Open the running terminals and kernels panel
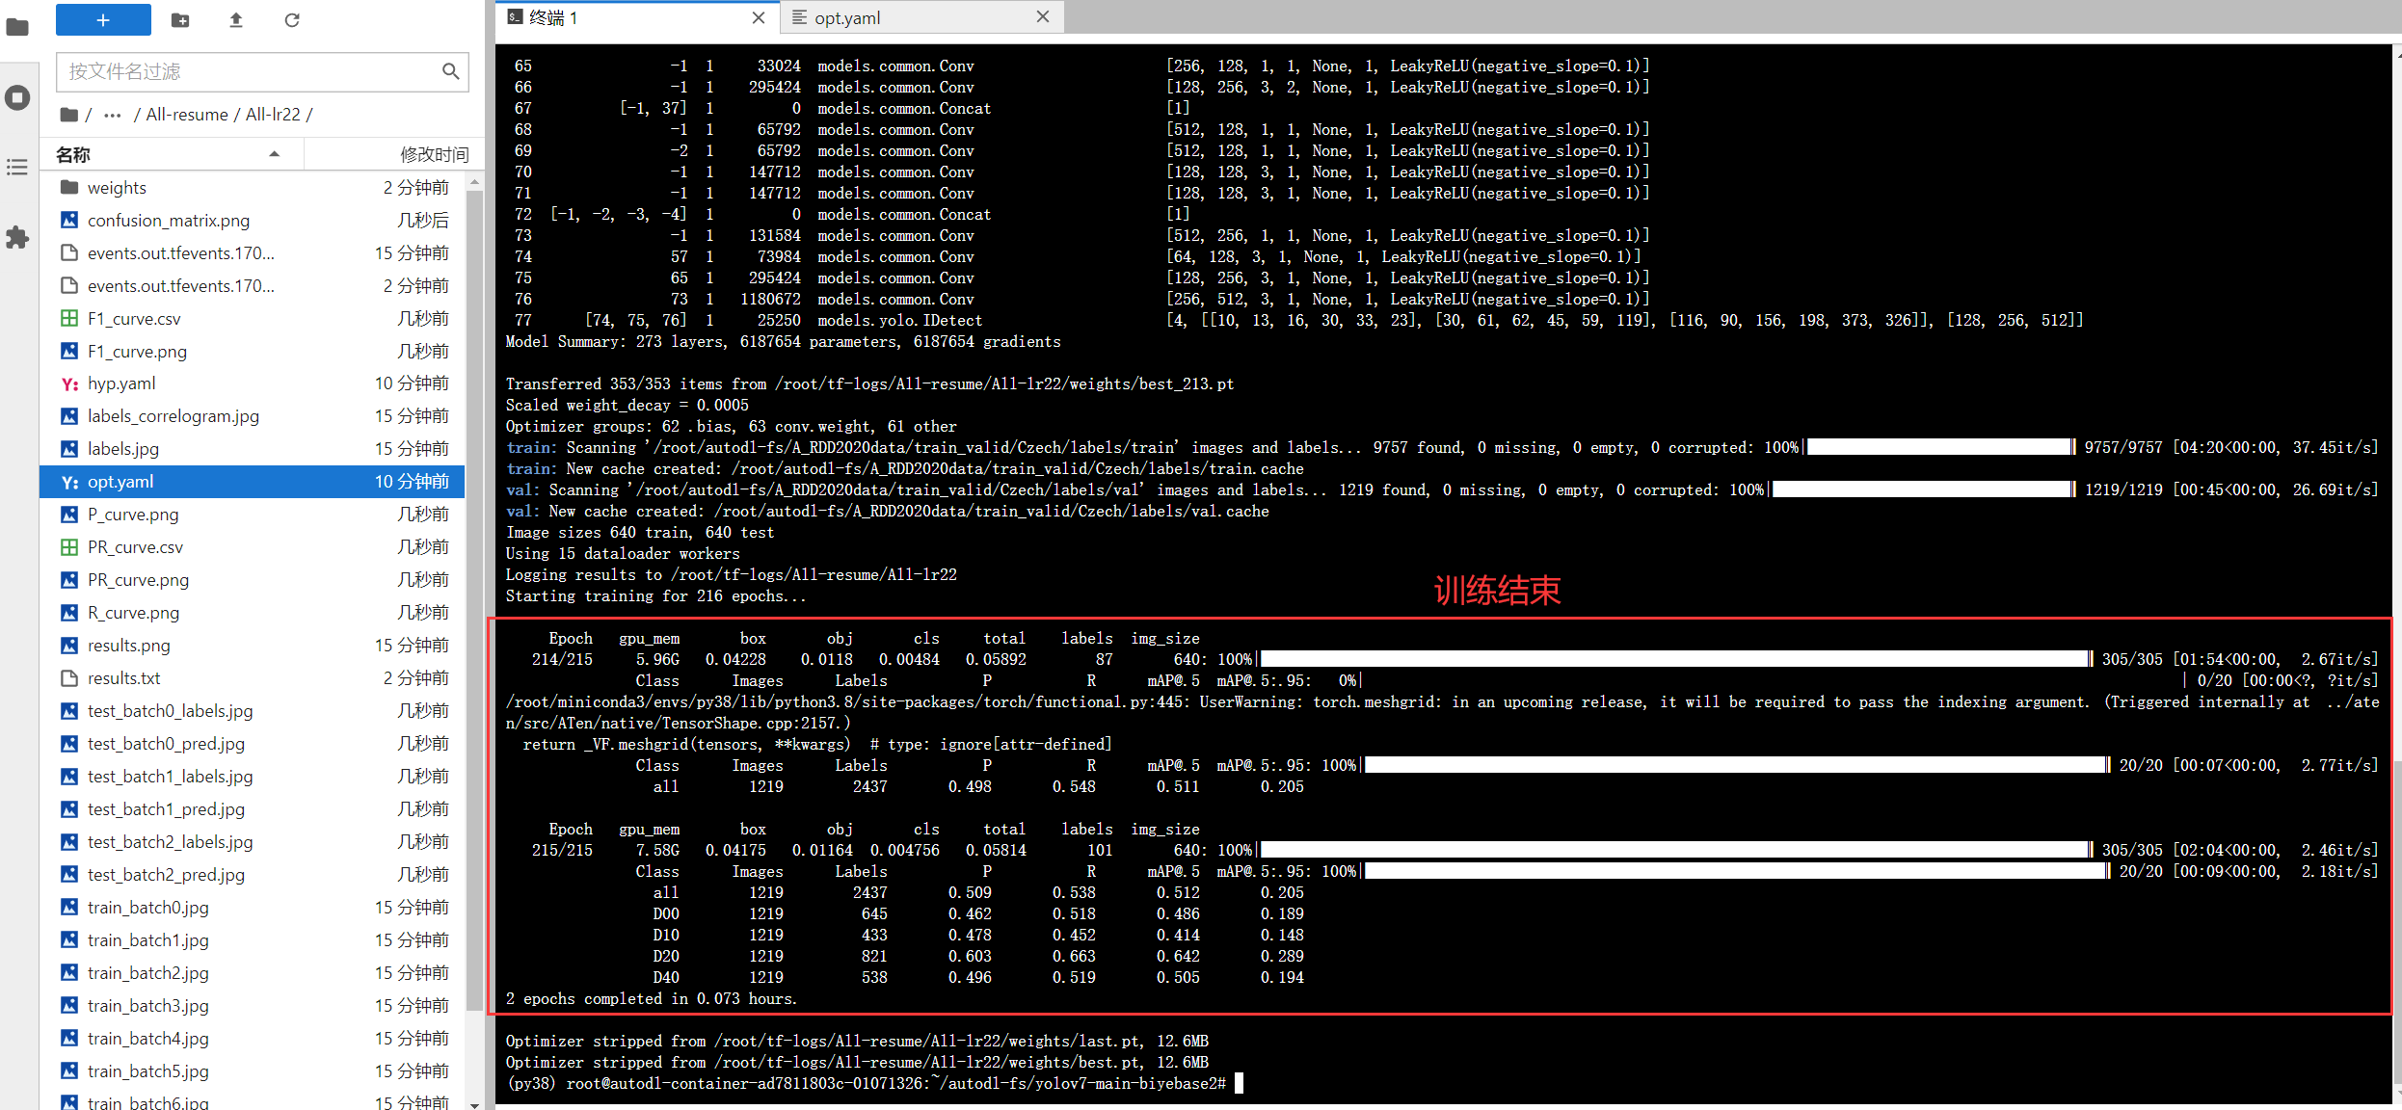Image resolution: width=2402 pixels, height=1110 pixels. click(x=17, y=97)
